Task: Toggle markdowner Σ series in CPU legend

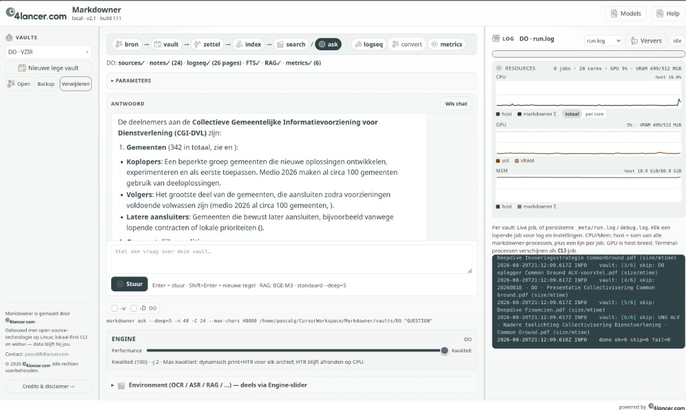Action: coord(537,114)
